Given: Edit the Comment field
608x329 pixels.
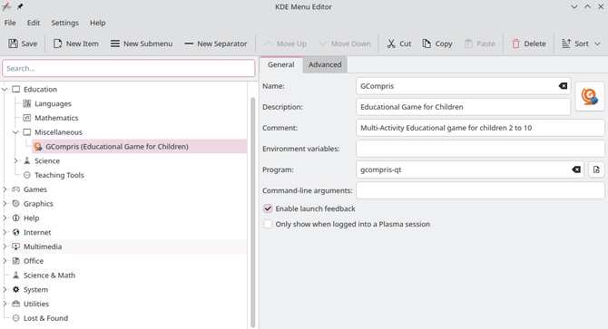Looking at the screenshot, I should click(x=480, y=128).
